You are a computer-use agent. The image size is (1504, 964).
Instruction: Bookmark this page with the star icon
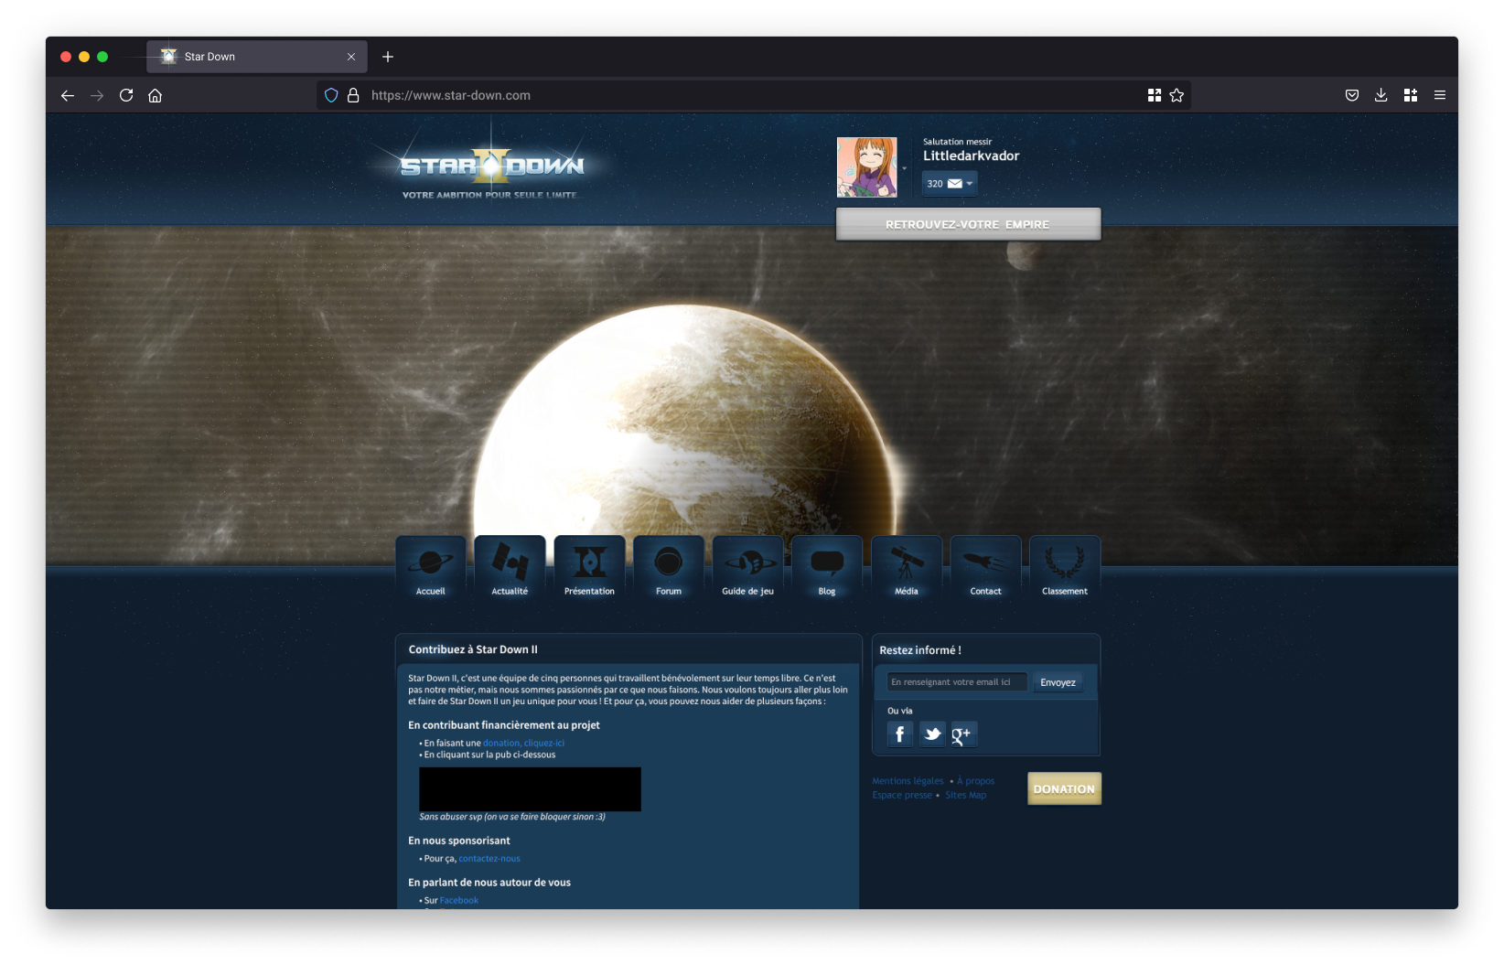click(x=1176, y=95)
